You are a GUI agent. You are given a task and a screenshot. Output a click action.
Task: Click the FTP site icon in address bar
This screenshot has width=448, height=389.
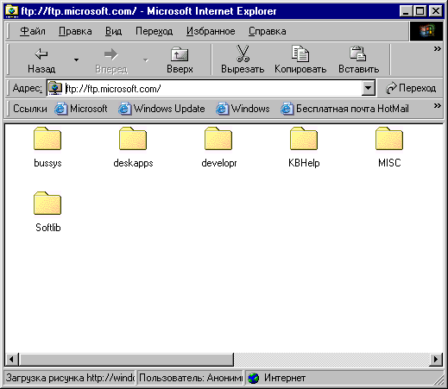coord(55,88)
